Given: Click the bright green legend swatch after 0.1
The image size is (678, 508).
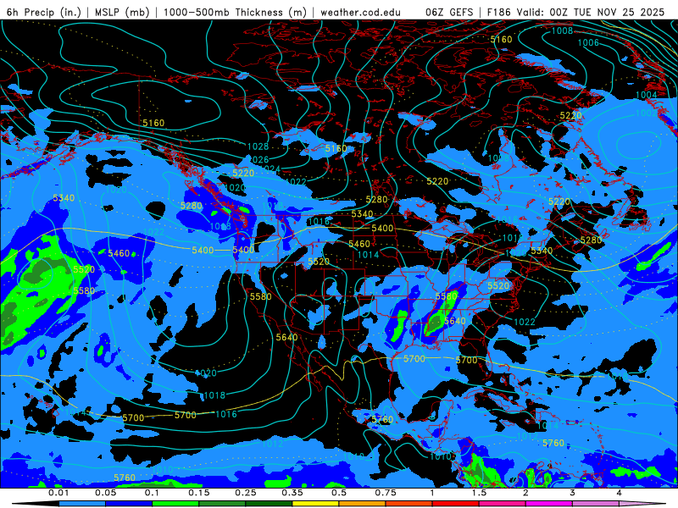Looking at the screenshot, I should pyautogui.click(x=175, y=504).
